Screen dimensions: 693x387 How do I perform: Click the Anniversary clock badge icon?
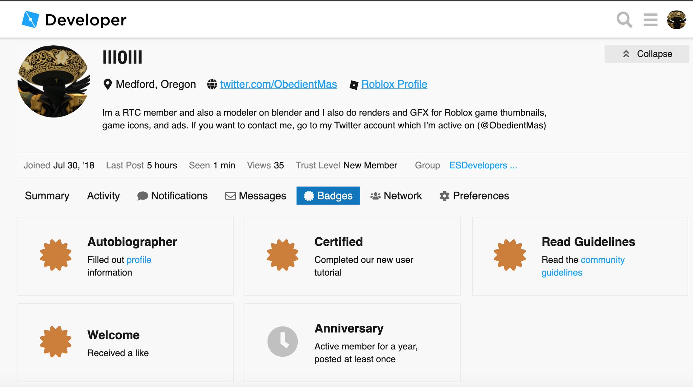coord(283,341)
